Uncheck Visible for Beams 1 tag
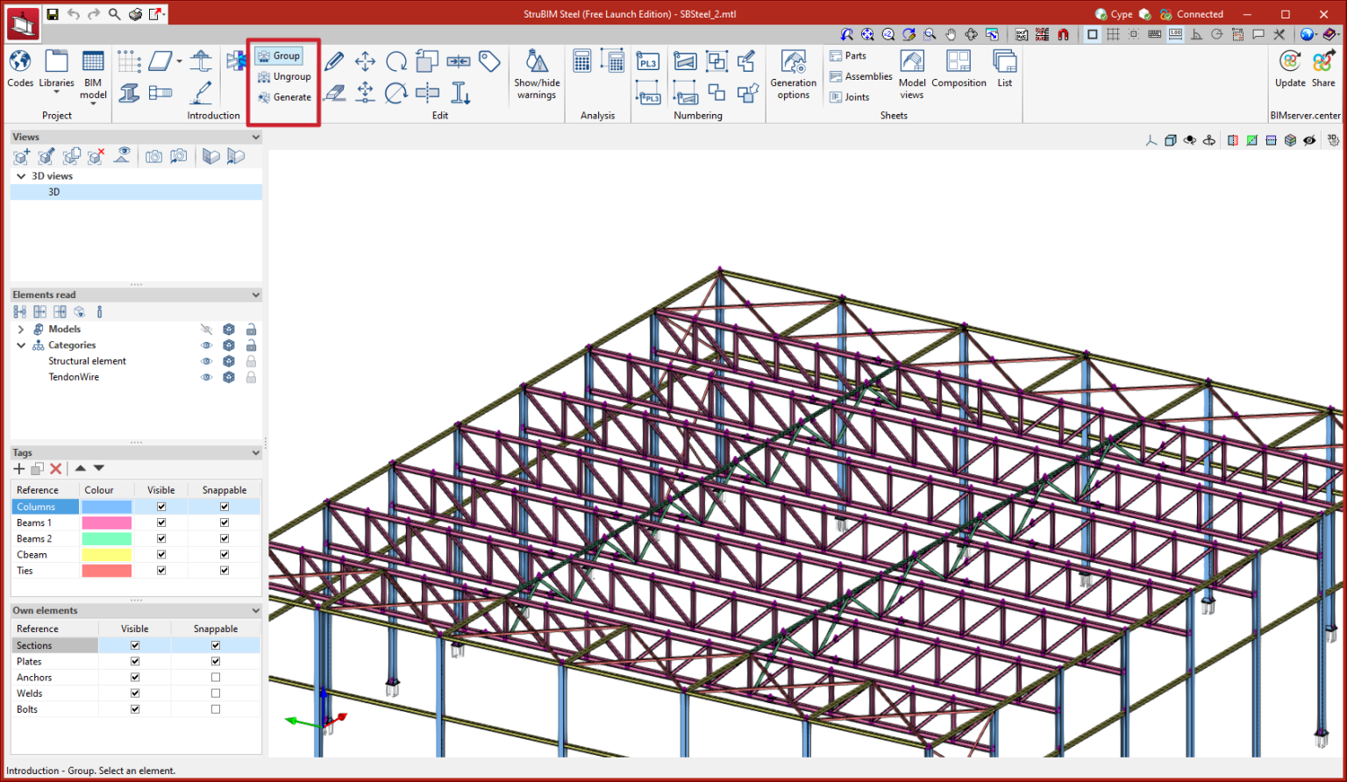Screen dimensions: 1347x782 (x=161, y=523)
